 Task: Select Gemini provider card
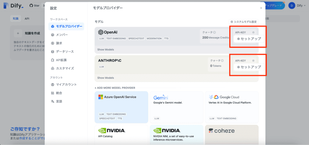tap(176, 107)
